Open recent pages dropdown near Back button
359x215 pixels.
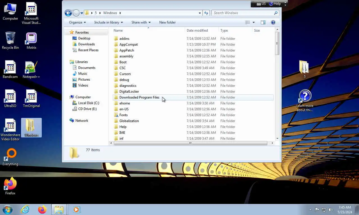point(82,13)
